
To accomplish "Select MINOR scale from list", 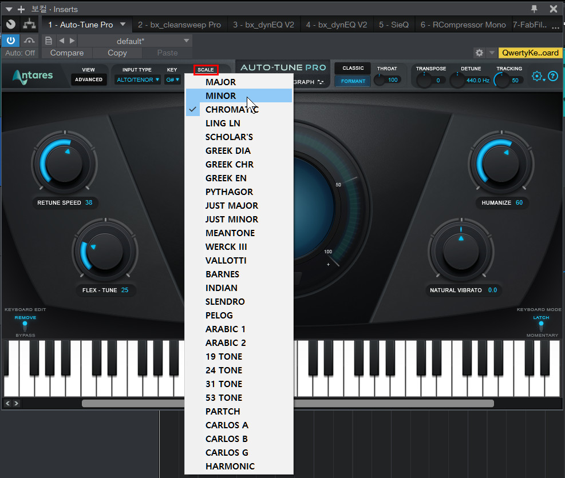I will (239, 95).
